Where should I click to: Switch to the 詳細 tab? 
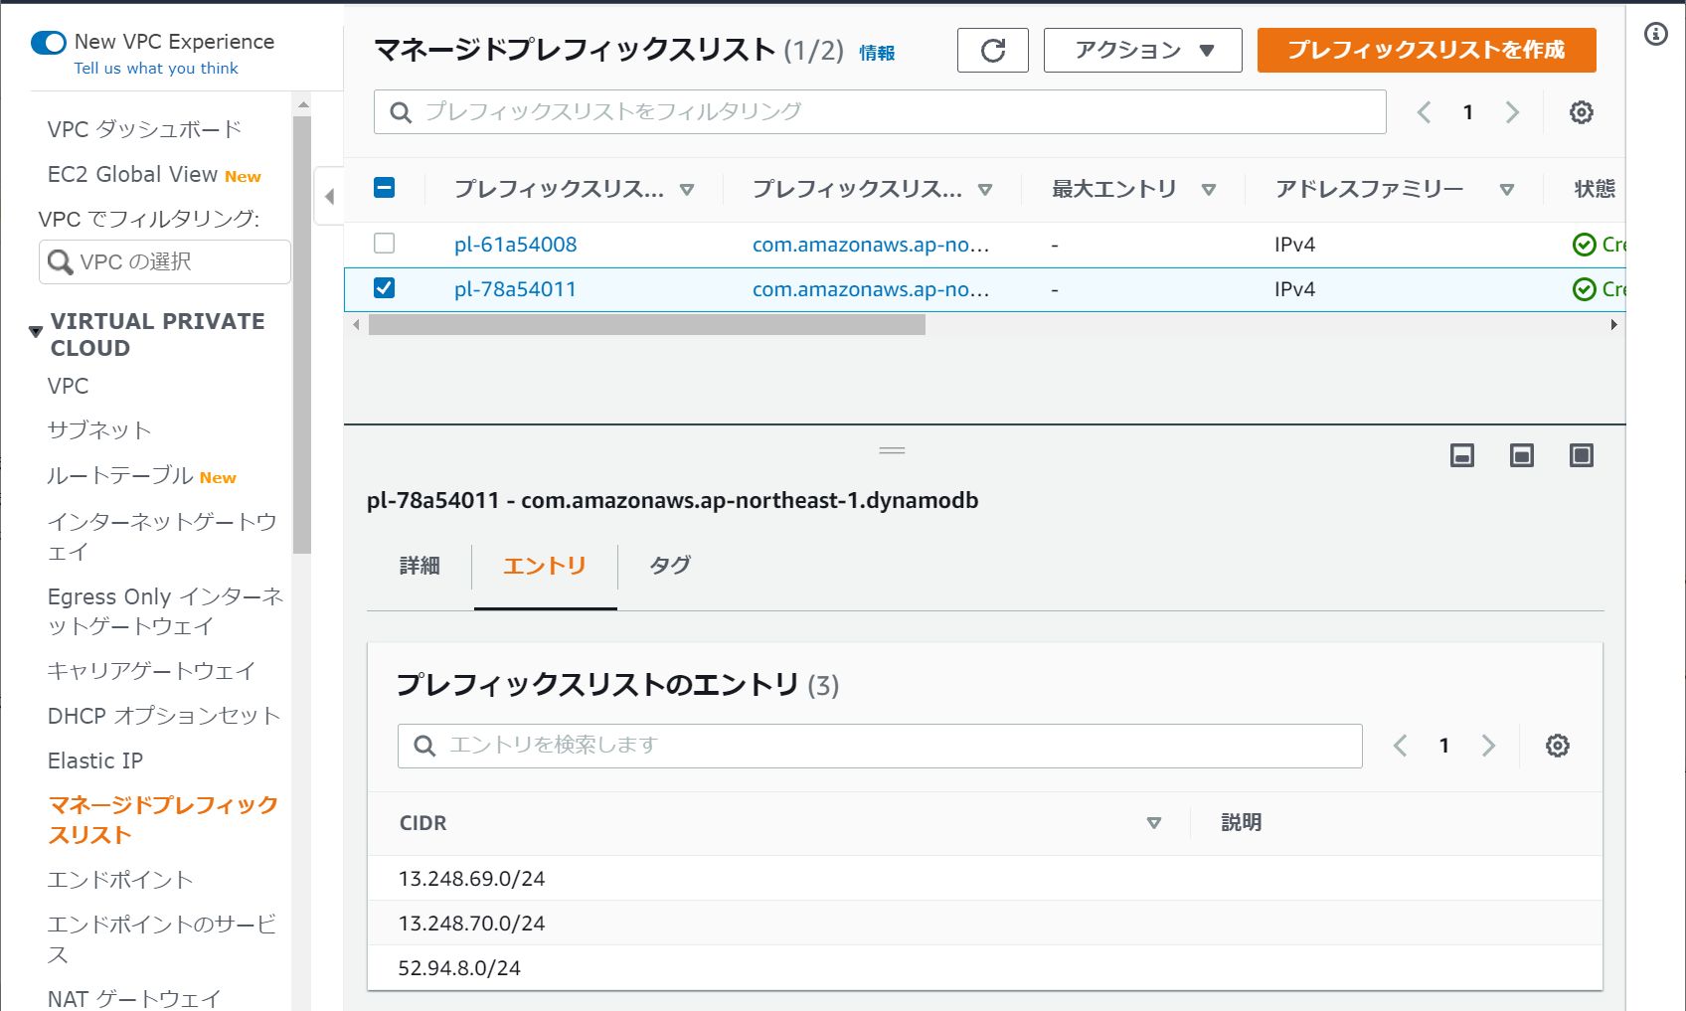[420, 566]
